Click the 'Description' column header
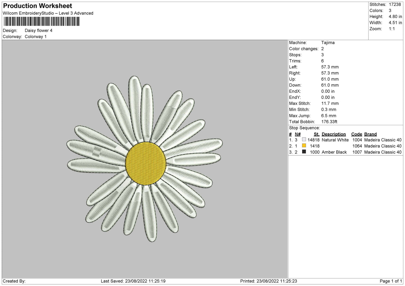The width and height of the screenshot is (405, 286). coord(334,134)
